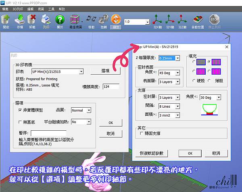Screen dimensions: 242x192
Task: Open the 支撐 角度 30 Deg dropdown
Action: 219,97
